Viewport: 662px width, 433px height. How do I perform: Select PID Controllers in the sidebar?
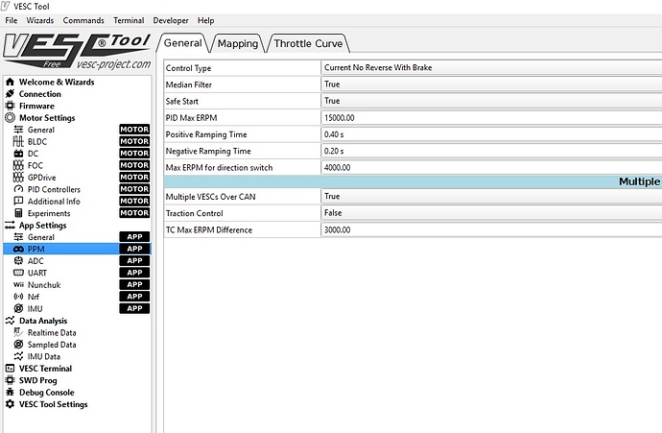[x=54, y=189]
